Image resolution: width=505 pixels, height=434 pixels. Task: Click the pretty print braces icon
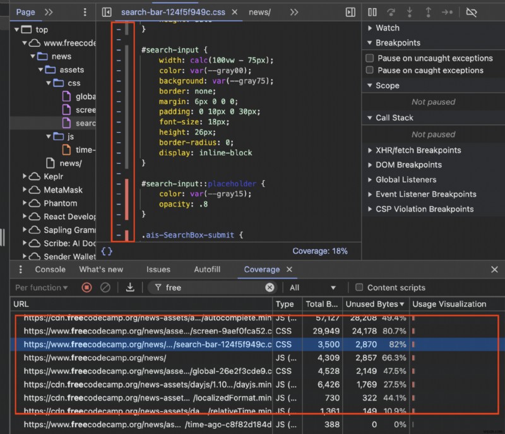tap(107, 251)
